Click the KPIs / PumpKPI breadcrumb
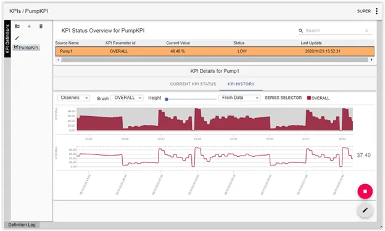The height and width of the screenshot is (231, 385). pos(29,11)
